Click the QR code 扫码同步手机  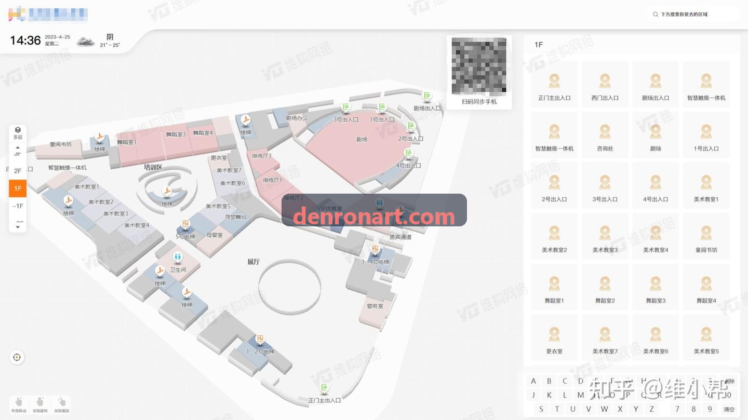coord(479,72)
